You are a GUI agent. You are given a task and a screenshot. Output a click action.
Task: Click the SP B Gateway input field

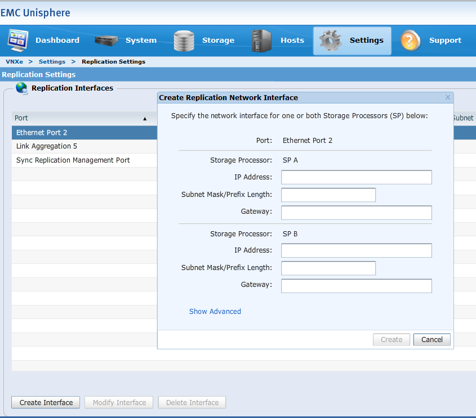click(356, 286)
